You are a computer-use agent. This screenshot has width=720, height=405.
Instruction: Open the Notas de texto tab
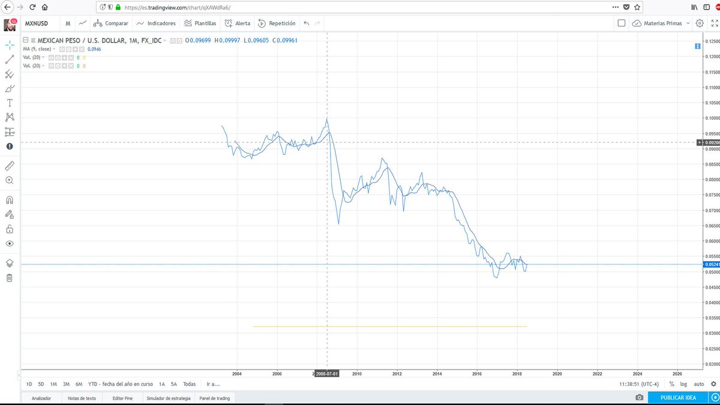tap(82, 398)
